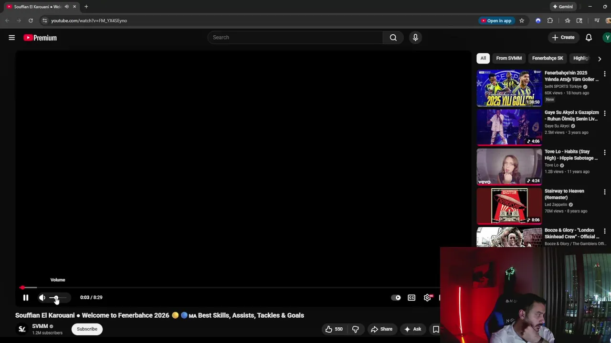The image size is (611, 343).
Task: Select the All filter chip
Action: coord(483,58)
